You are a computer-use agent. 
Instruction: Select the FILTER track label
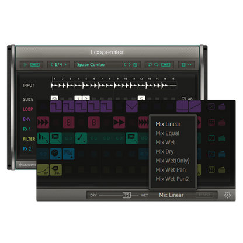(x=29, y=139)
